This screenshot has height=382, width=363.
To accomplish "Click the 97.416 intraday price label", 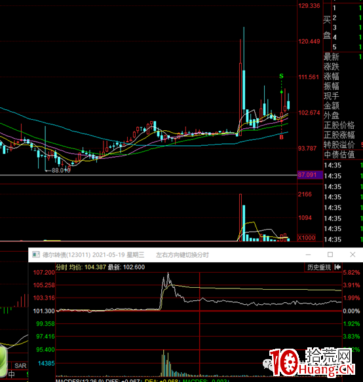I will point(45,336).
